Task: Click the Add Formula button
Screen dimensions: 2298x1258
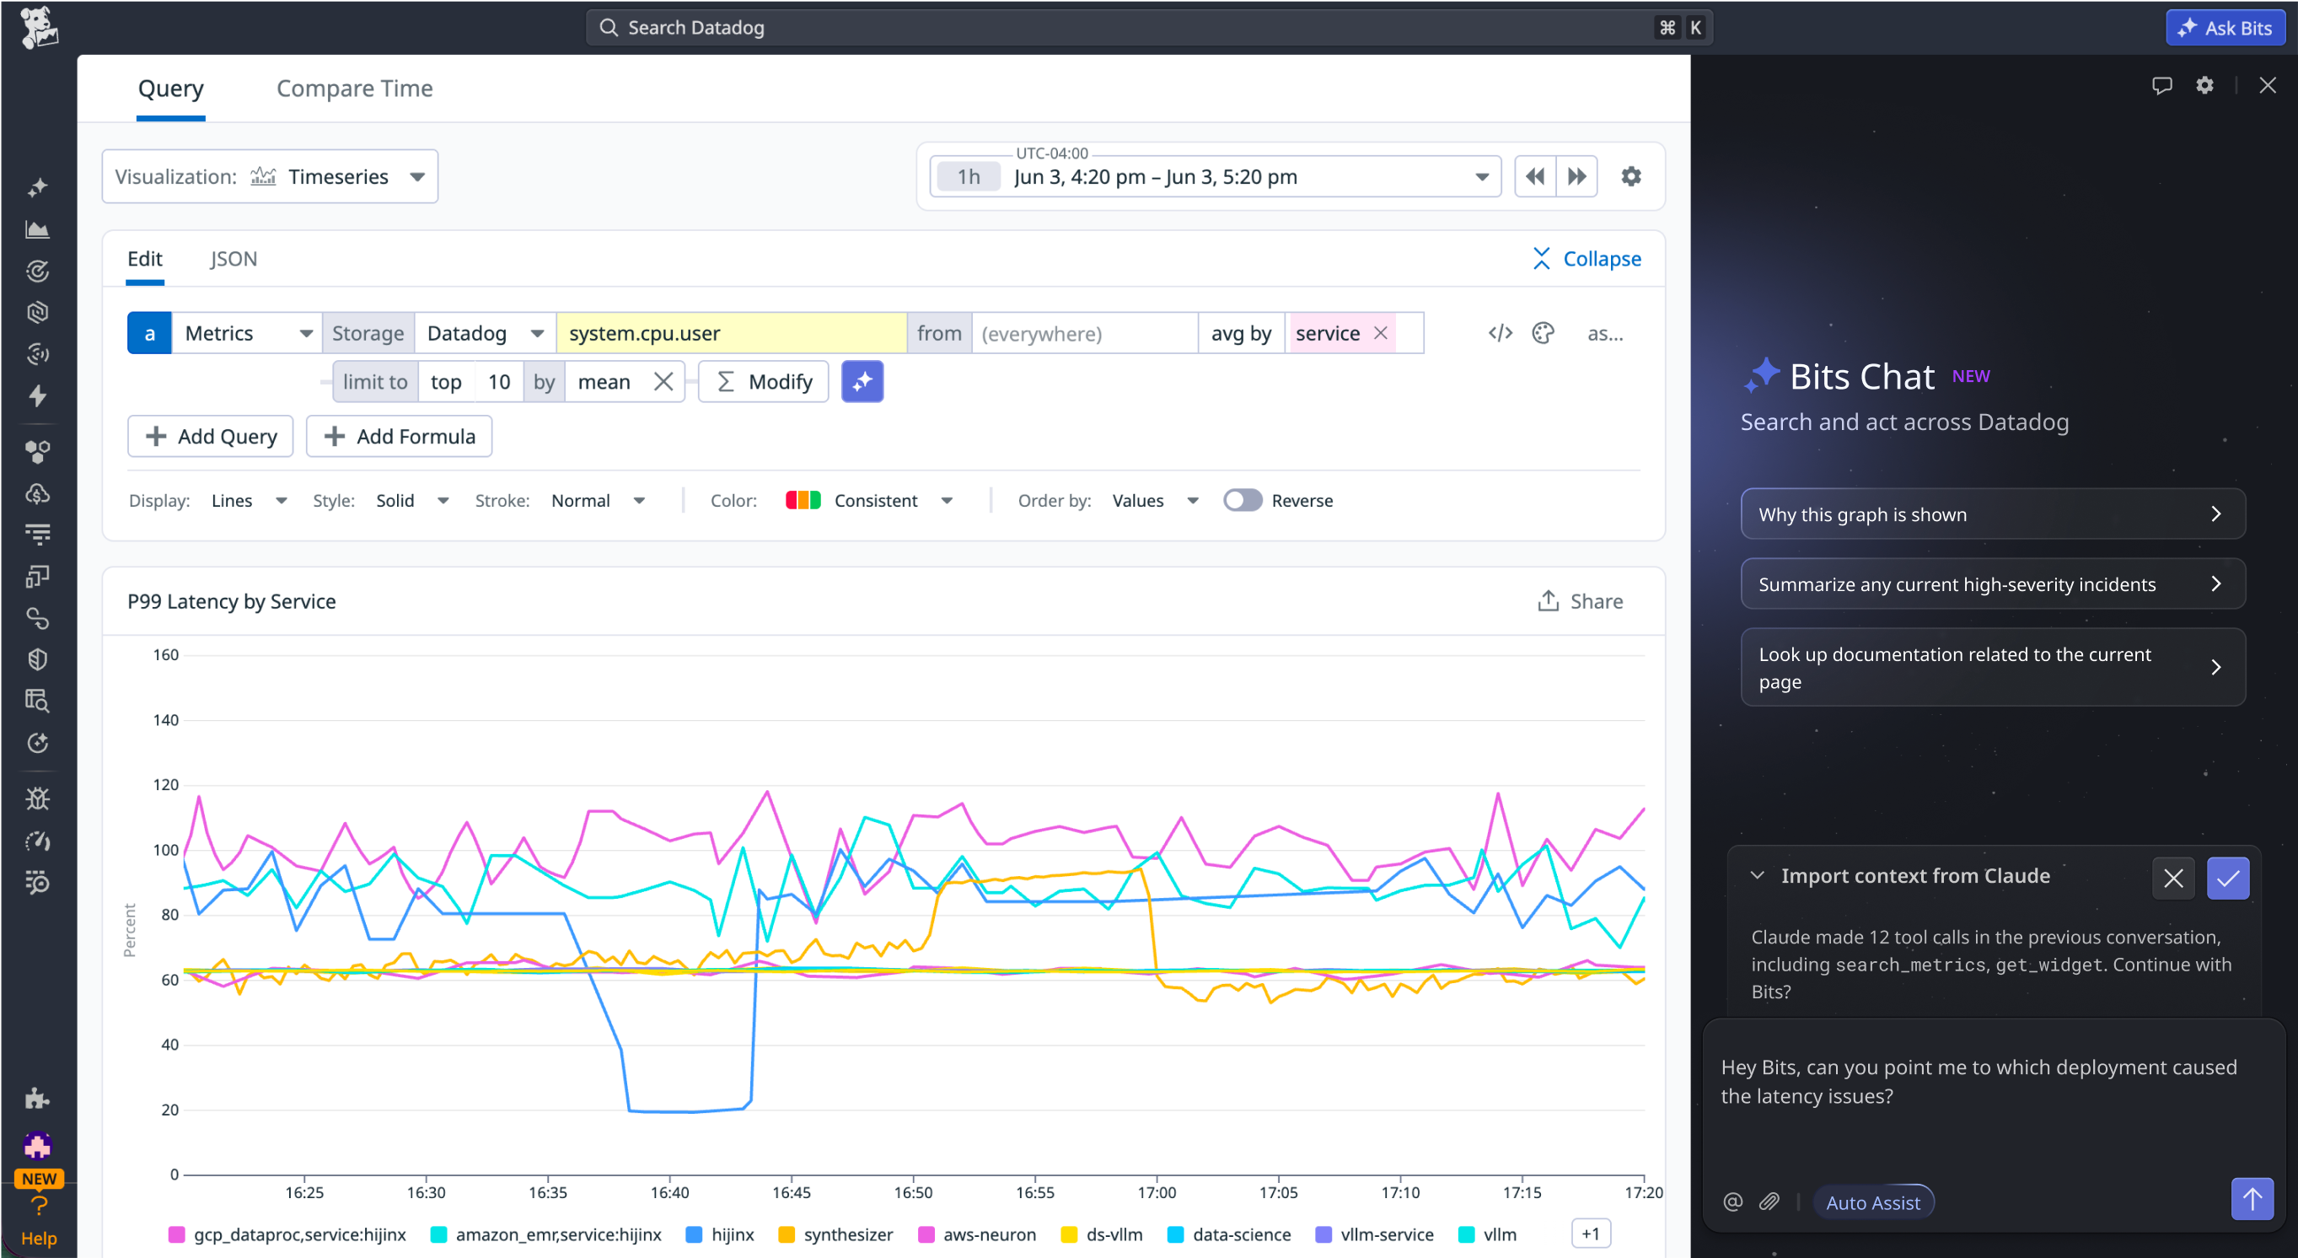Action: point(399,436)
